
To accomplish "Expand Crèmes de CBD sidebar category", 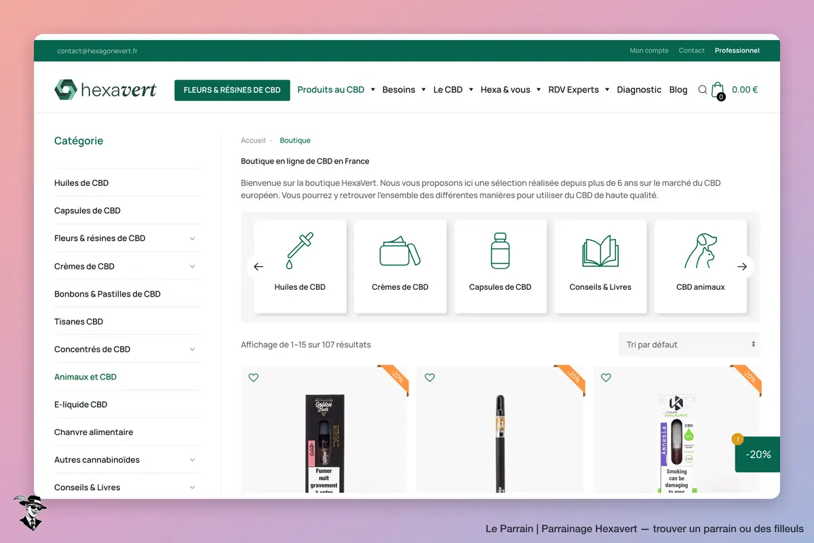I will tap(192, 266).
